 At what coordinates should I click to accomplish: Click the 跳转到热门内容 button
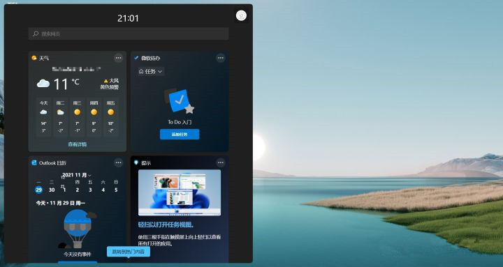[x=129, y=252]
